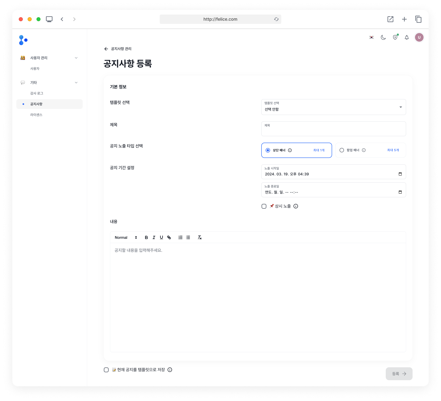Image resolution: width=441 pixels, height=401 pixels.
Task: Open calendar picker for 노출 종료일
Action: point(400,192)
